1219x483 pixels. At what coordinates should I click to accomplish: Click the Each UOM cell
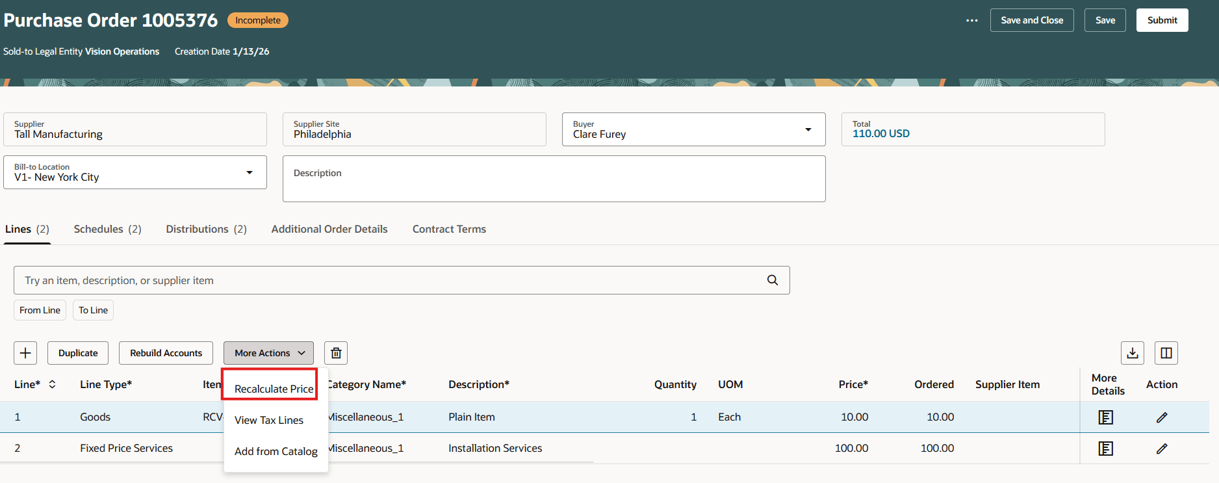click(x=729, y=417)
